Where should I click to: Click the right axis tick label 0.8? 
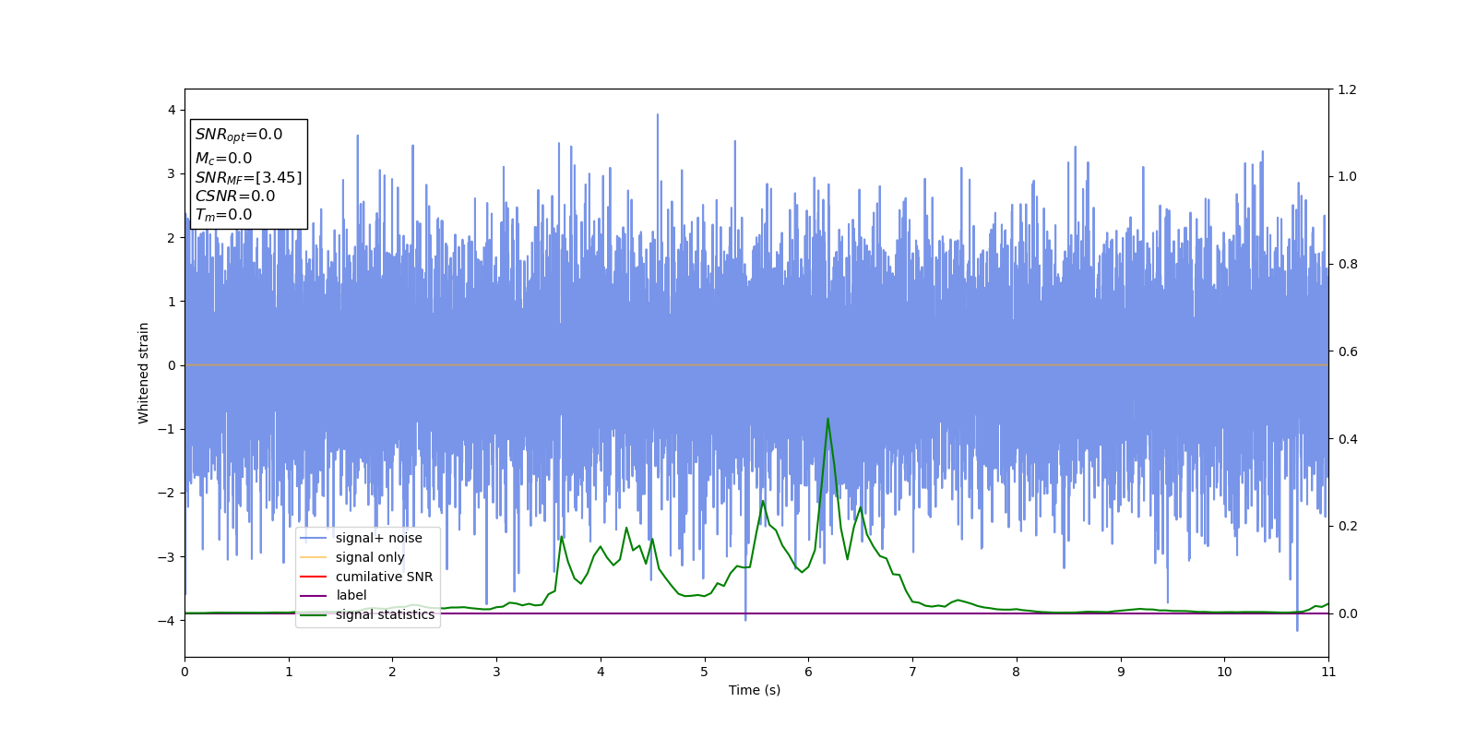click(x=1347, y=264)
